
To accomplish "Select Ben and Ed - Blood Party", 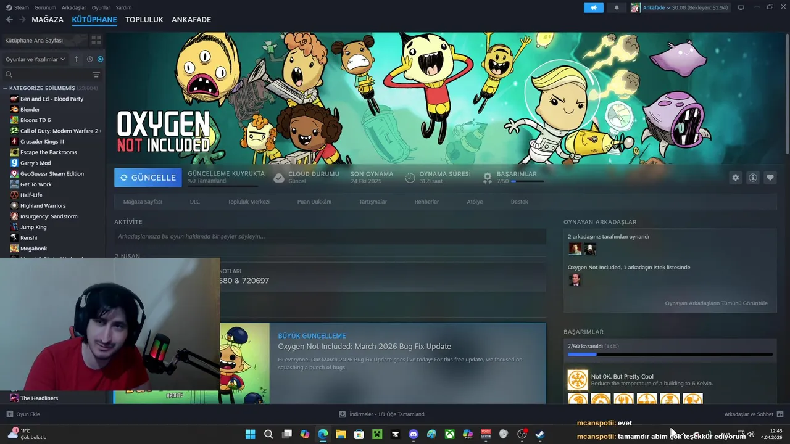I will (52, 99).
